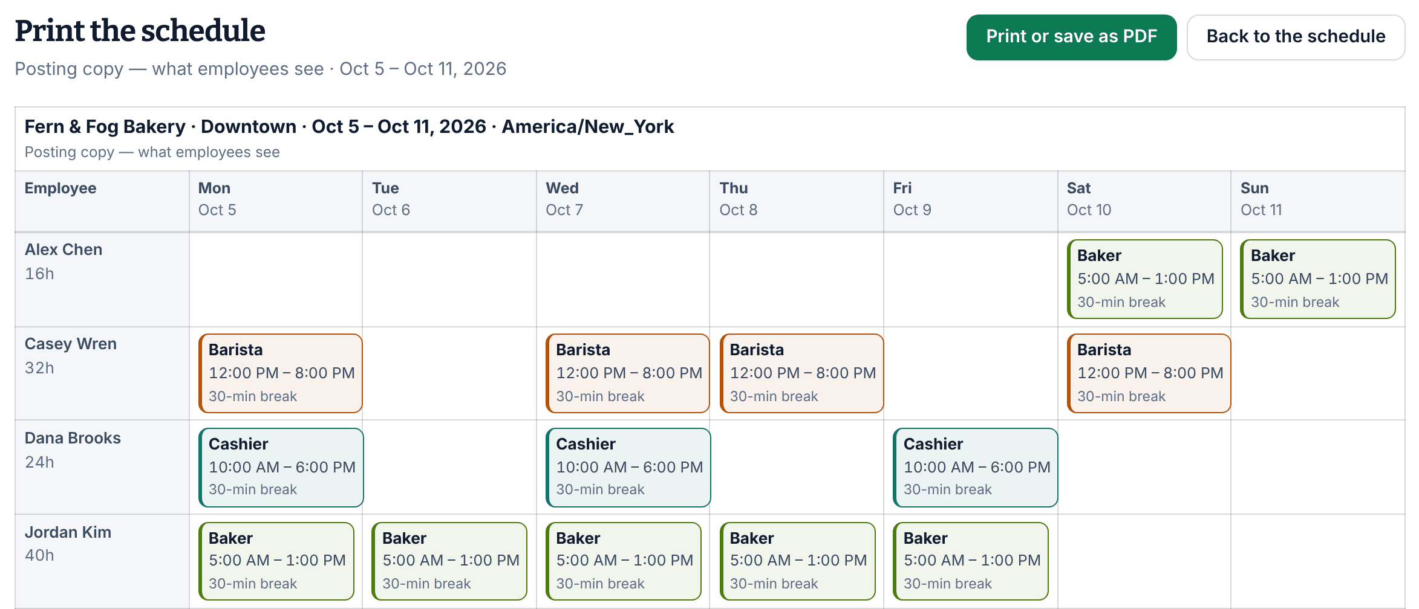Click Dana Brooks' 24h weekly total
This screenshot has width=1419, height=609.
[39, 462]
